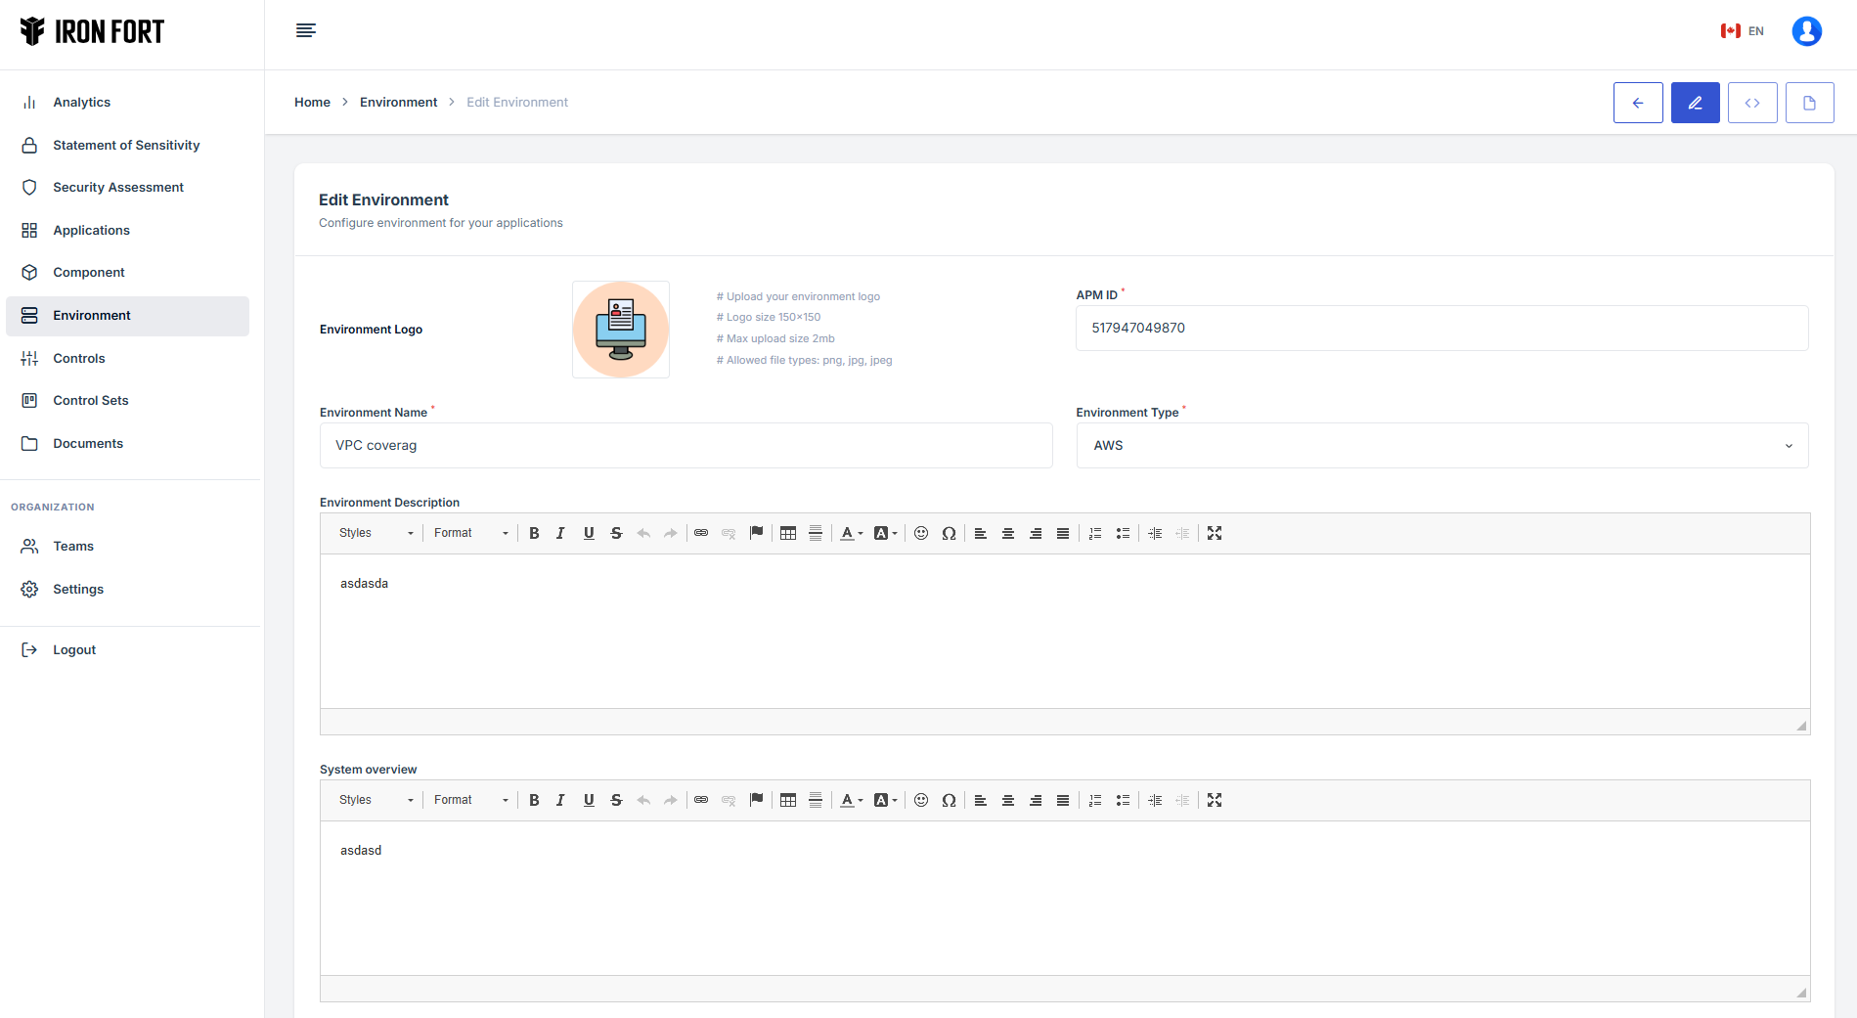Open text color picker in Environment Description editor
Viewport: 1857px width, 1018px height.
click(x=851, y=533)
